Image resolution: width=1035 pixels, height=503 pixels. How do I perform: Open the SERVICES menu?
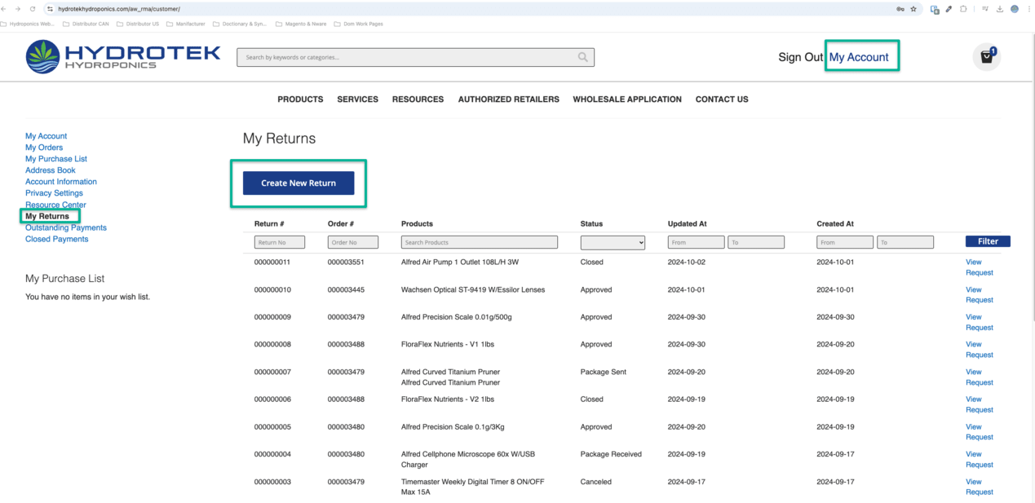pos(357,99)
